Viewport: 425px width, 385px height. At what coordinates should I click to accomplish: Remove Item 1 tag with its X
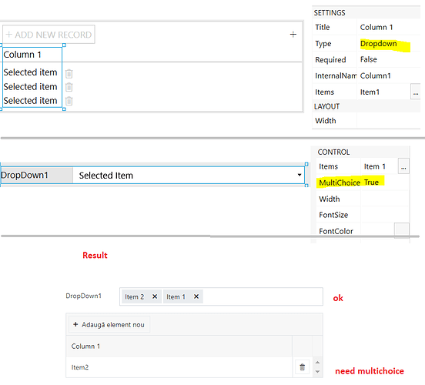pyautogui.click(x=196, y=296)
